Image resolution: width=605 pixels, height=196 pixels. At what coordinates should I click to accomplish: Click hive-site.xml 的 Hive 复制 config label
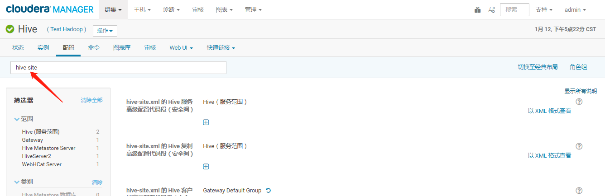point(160,150)
